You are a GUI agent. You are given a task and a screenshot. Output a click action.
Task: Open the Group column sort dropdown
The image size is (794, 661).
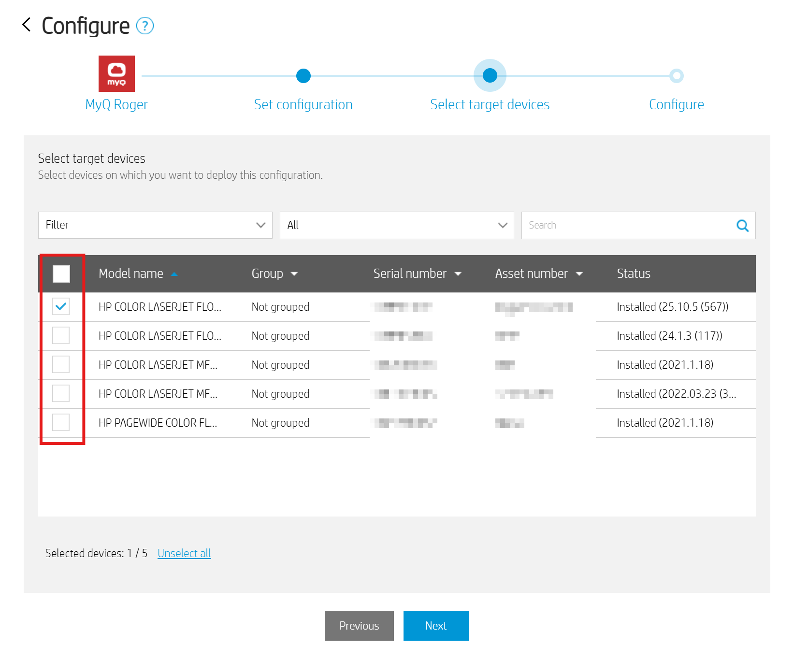[294, 274]
